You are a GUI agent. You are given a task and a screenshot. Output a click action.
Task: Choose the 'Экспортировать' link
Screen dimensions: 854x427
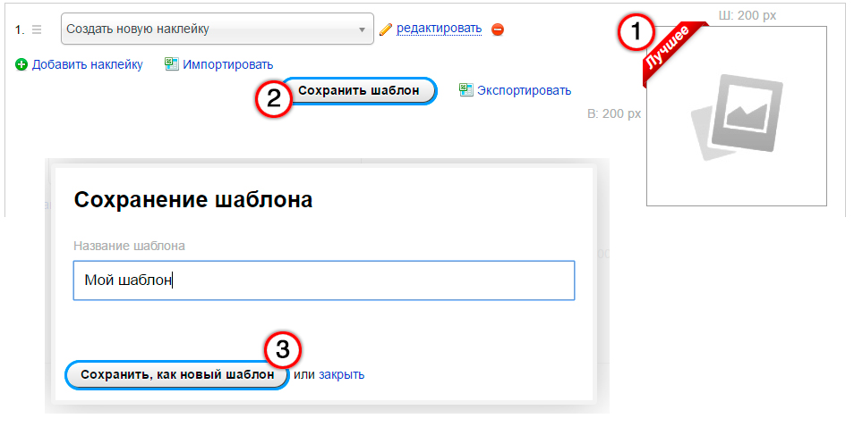pyautogui.click(x=524, y=90)
